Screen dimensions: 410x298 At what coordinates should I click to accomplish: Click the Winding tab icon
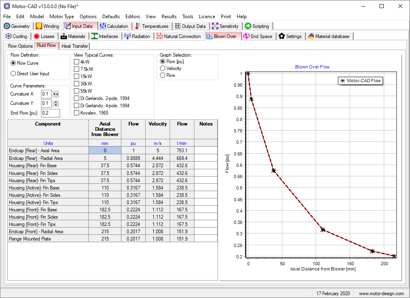39,26
